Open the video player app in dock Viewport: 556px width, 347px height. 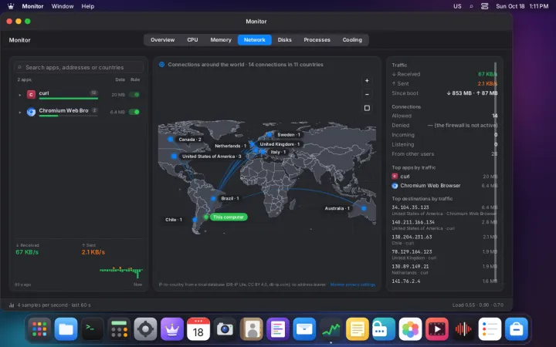437,329
